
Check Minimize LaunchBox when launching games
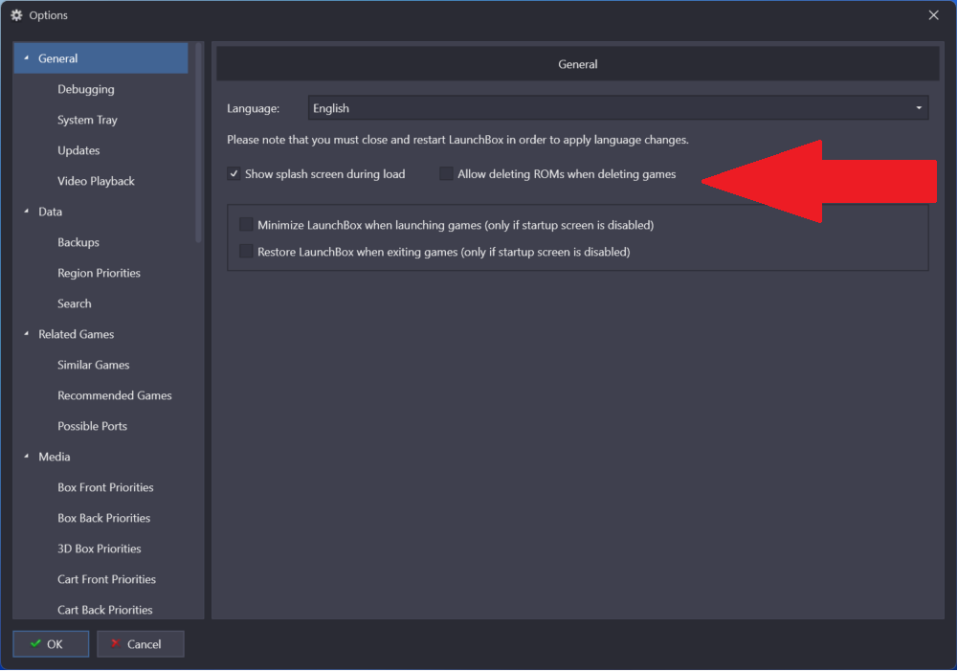point(246,225)
